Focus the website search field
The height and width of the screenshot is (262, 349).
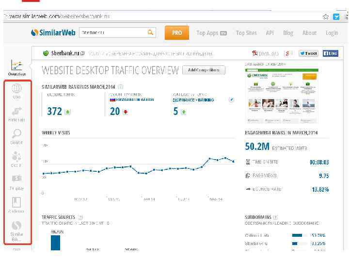(x=117, y=33)
